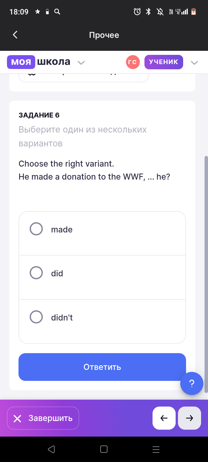208x462 pixels.
Task: Tap the Моя школа logo
Action: click(x=39, y=62)
